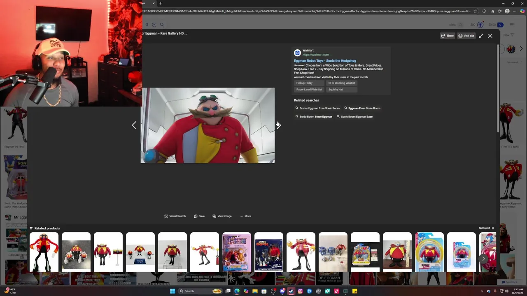
Task: Click Sponsored info icon in related products
Action: pos(493,228)
